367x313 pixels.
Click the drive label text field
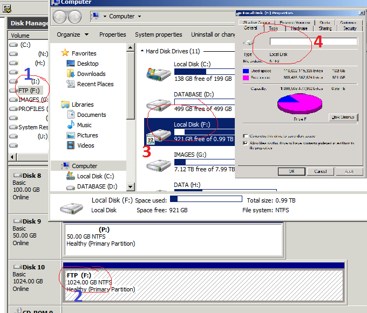[x=314, y=41]
